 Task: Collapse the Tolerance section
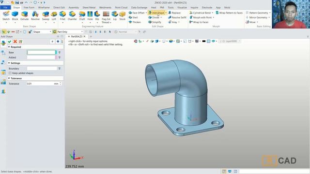pyautogui.click(x=9, y=78)
